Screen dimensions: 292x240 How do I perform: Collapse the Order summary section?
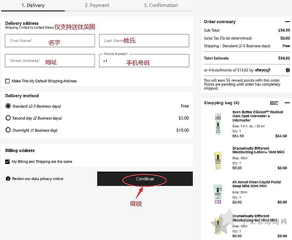tap(287, 22)
